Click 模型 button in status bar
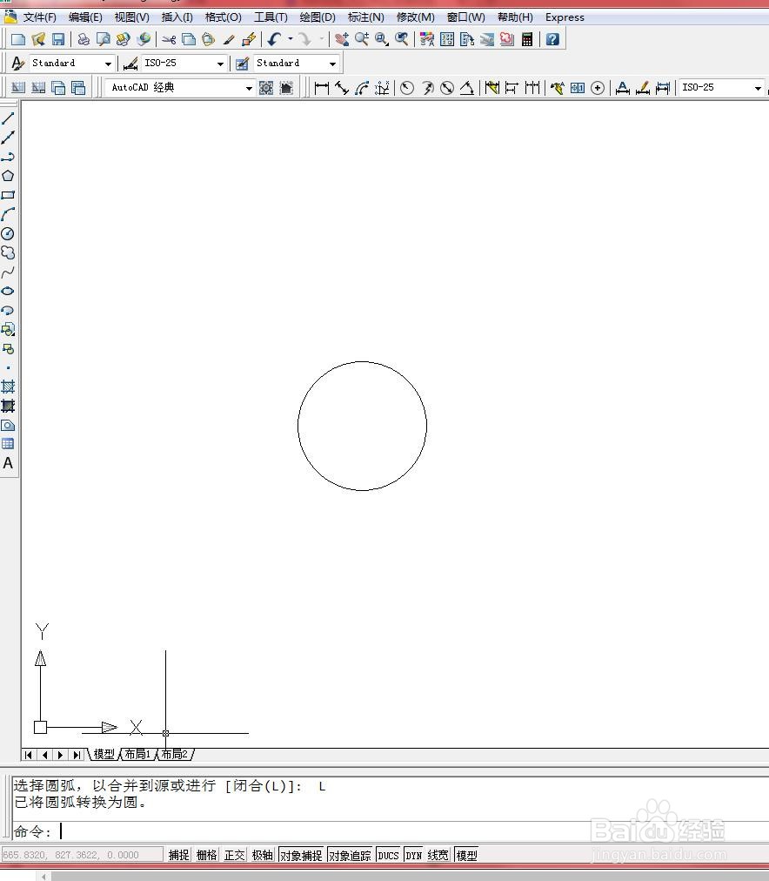The image size is (769, 881). (x=466, y=855)
